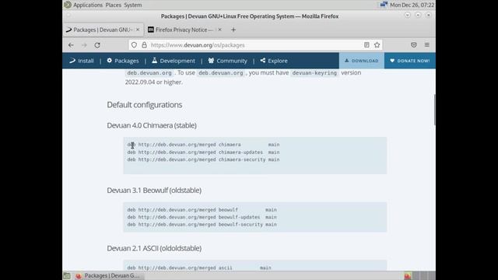The width and height of the screenshot is (498, 280).
Task: Click the page vertical scrollbar thumb
Action: 434,110
